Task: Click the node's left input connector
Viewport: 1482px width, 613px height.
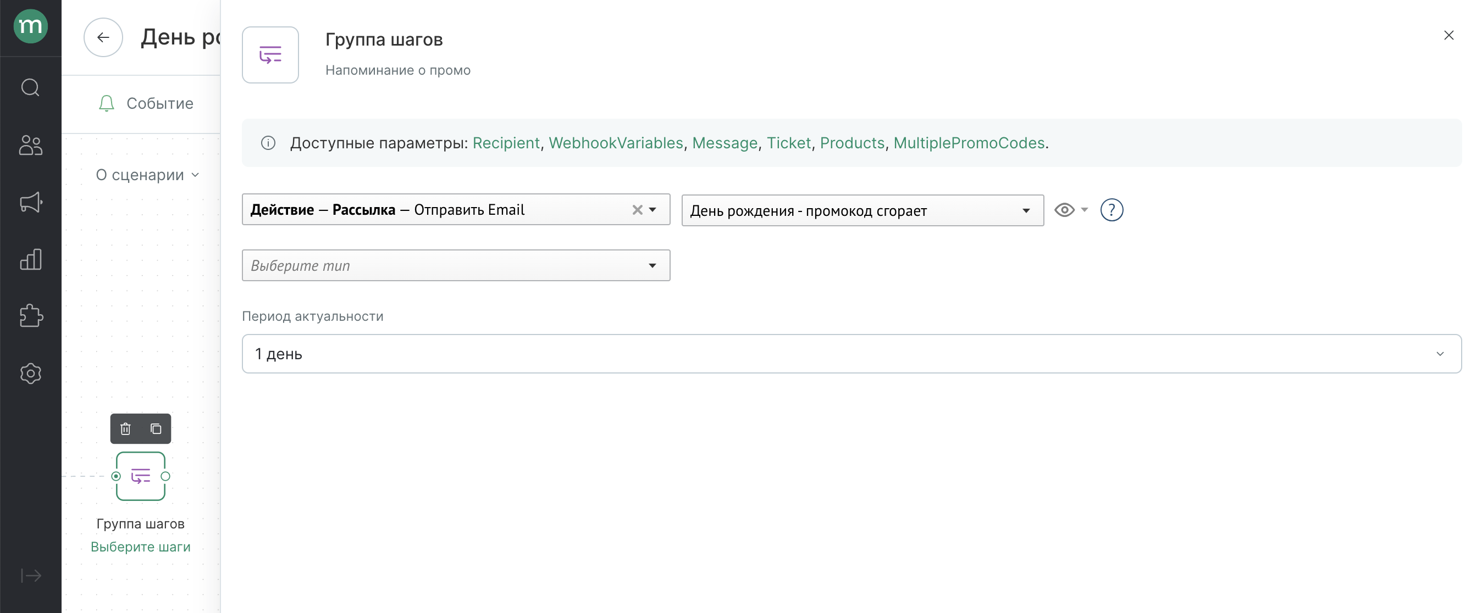Action: click(116, 476)
